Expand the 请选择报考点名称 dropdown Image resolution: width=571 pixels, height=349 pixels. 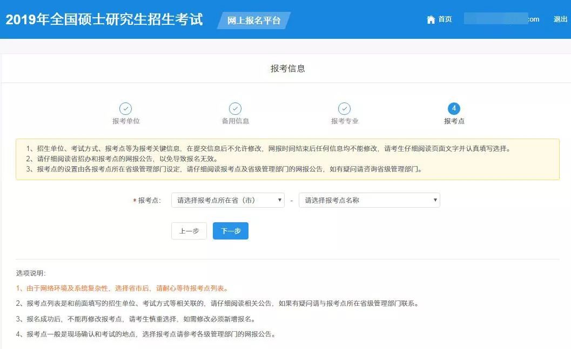(369, 200)
